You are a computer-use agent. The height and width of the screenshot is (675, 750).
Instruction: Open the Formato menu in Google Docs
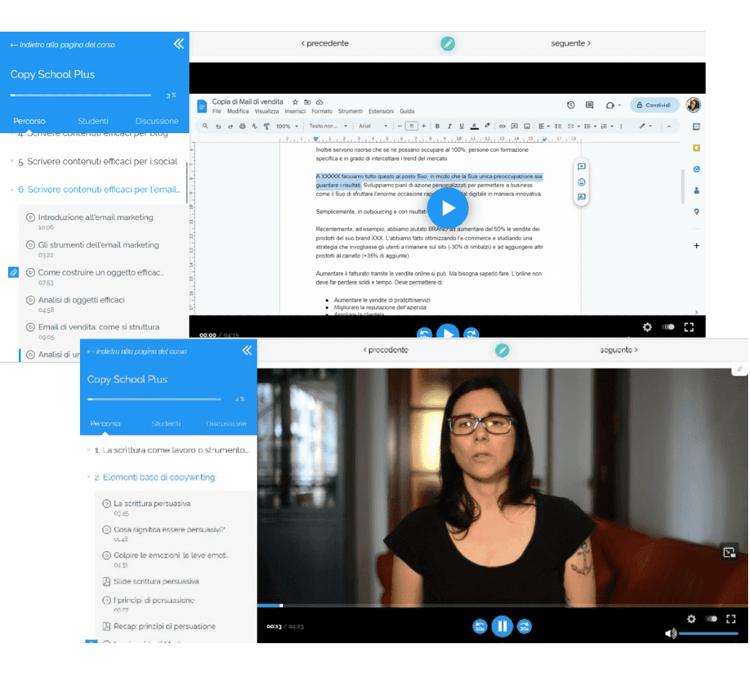322,111
